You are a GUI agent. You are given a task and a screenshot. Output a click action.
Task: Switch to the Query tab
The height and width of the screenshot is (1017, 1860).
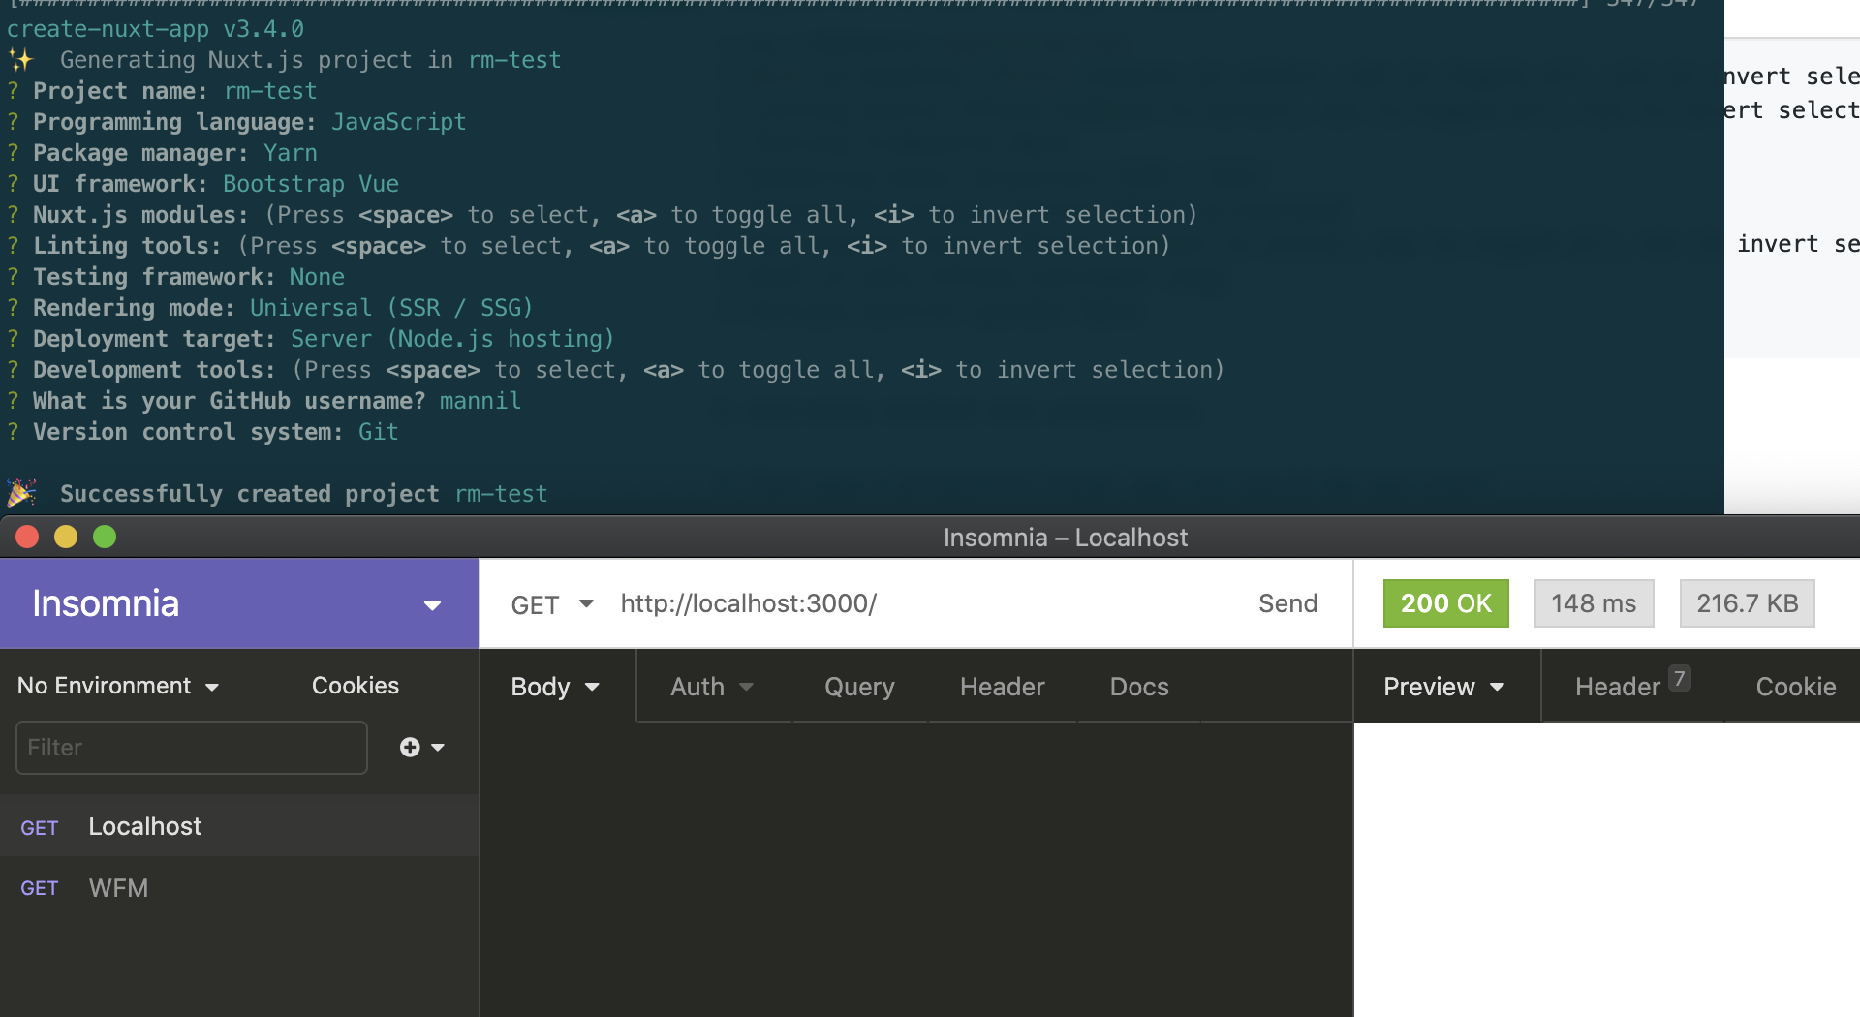(x=859, y=687)
